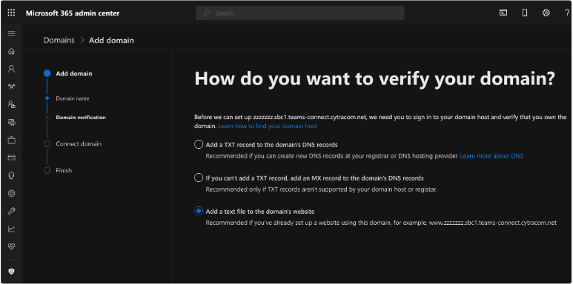Image resolution: width=573 pixels, height=284 pixels.
Task: Go to Home in sidebar
Action: [x=11, y=51]
